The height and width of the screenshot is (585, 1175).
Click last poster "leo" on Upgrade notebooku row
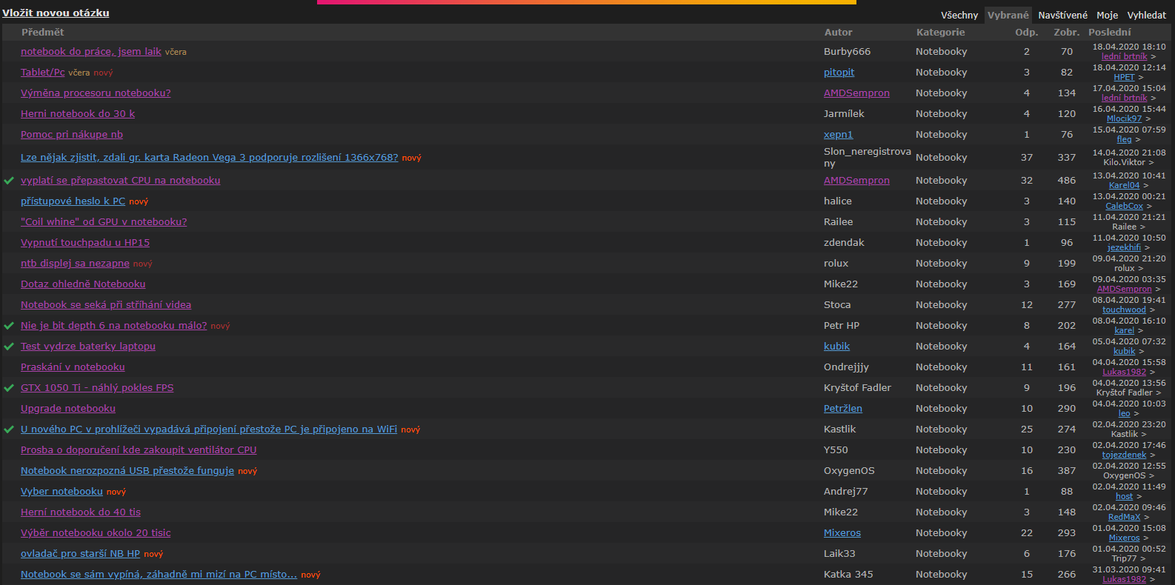coord(1124,413)
